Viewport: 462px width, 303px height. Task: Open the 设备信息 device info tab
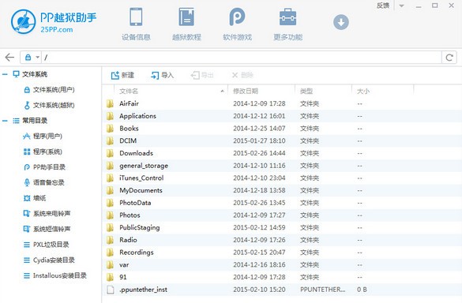click(136, 24)
